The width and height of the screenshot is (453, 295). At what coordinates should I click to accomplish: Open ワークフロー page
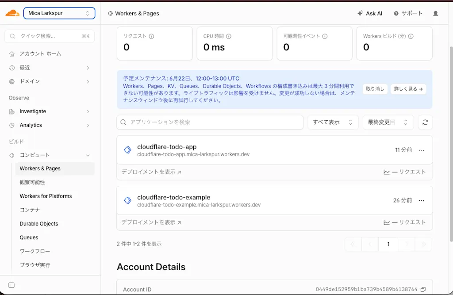tap(35, 251)
